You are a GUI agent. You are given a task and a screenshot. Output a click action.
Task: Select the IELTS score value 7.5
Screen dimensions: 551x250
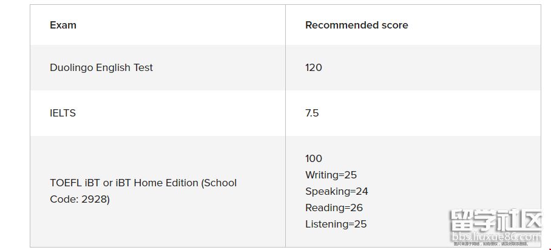click(x=312, y=113)
